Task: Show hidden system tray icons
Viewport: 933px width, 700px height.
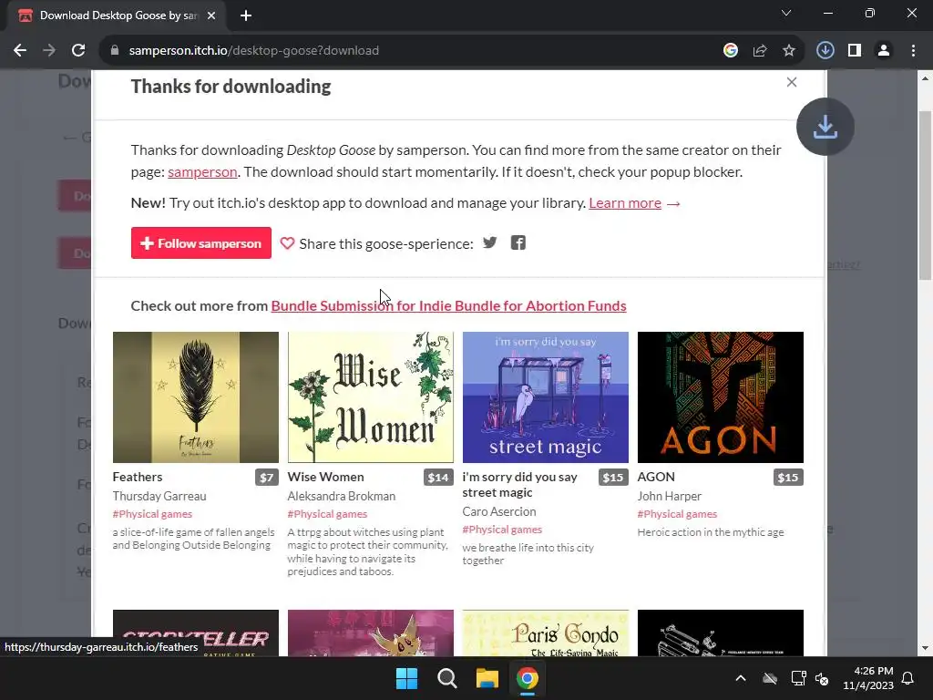Action: pos(741,678)
